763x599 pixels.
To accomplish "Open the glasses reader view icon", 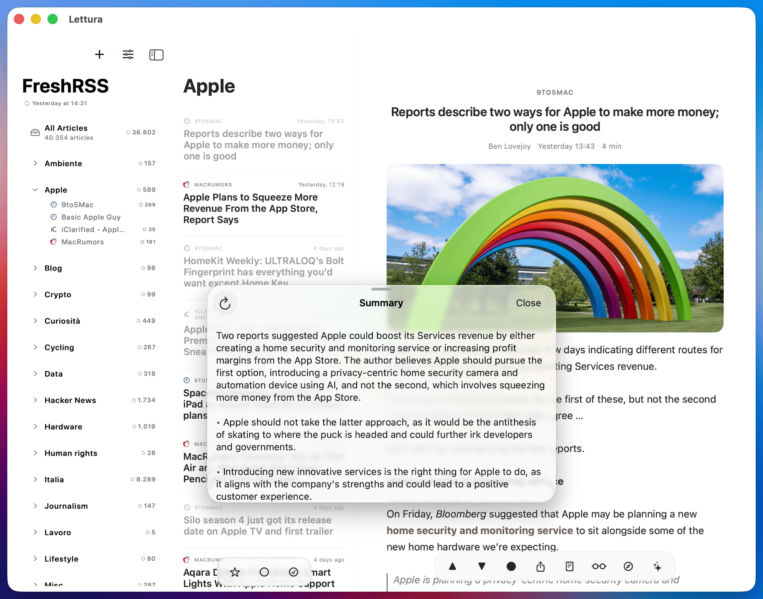I will pyautogui.click(x=599, y=566).
